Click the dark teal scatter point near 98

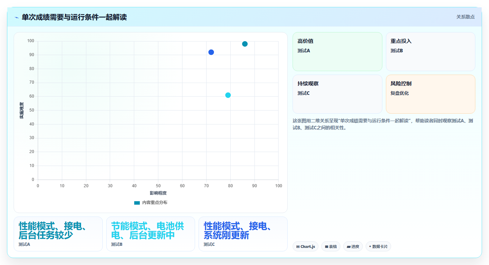tap(245, 44)
